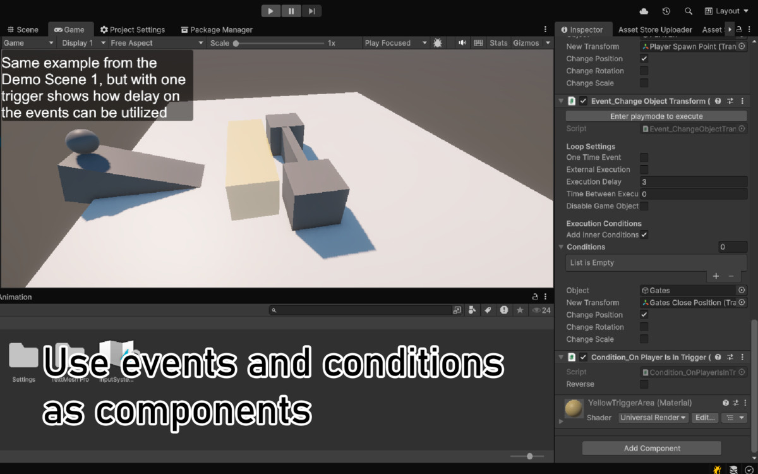The height and width of the screenshot is (474, 758).
Task: Open the Universal Render shader dropdown
Action: (653, 417)
